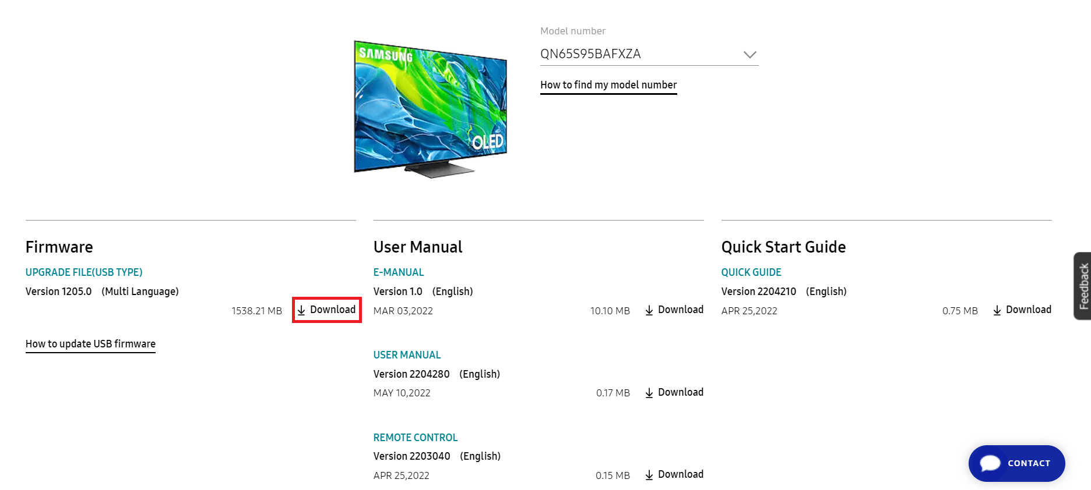
Task: Open How to find my model number
Action: coord(608,85)
